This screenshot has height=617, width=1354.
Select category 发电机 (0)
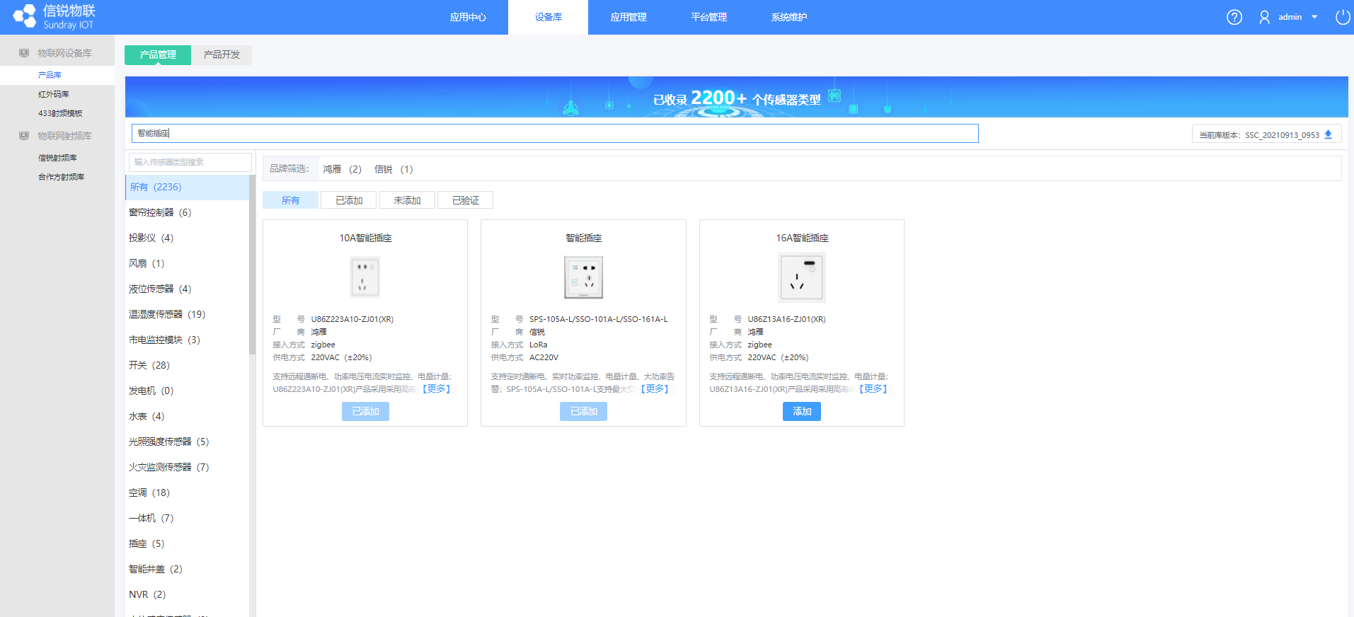[187, 391]
